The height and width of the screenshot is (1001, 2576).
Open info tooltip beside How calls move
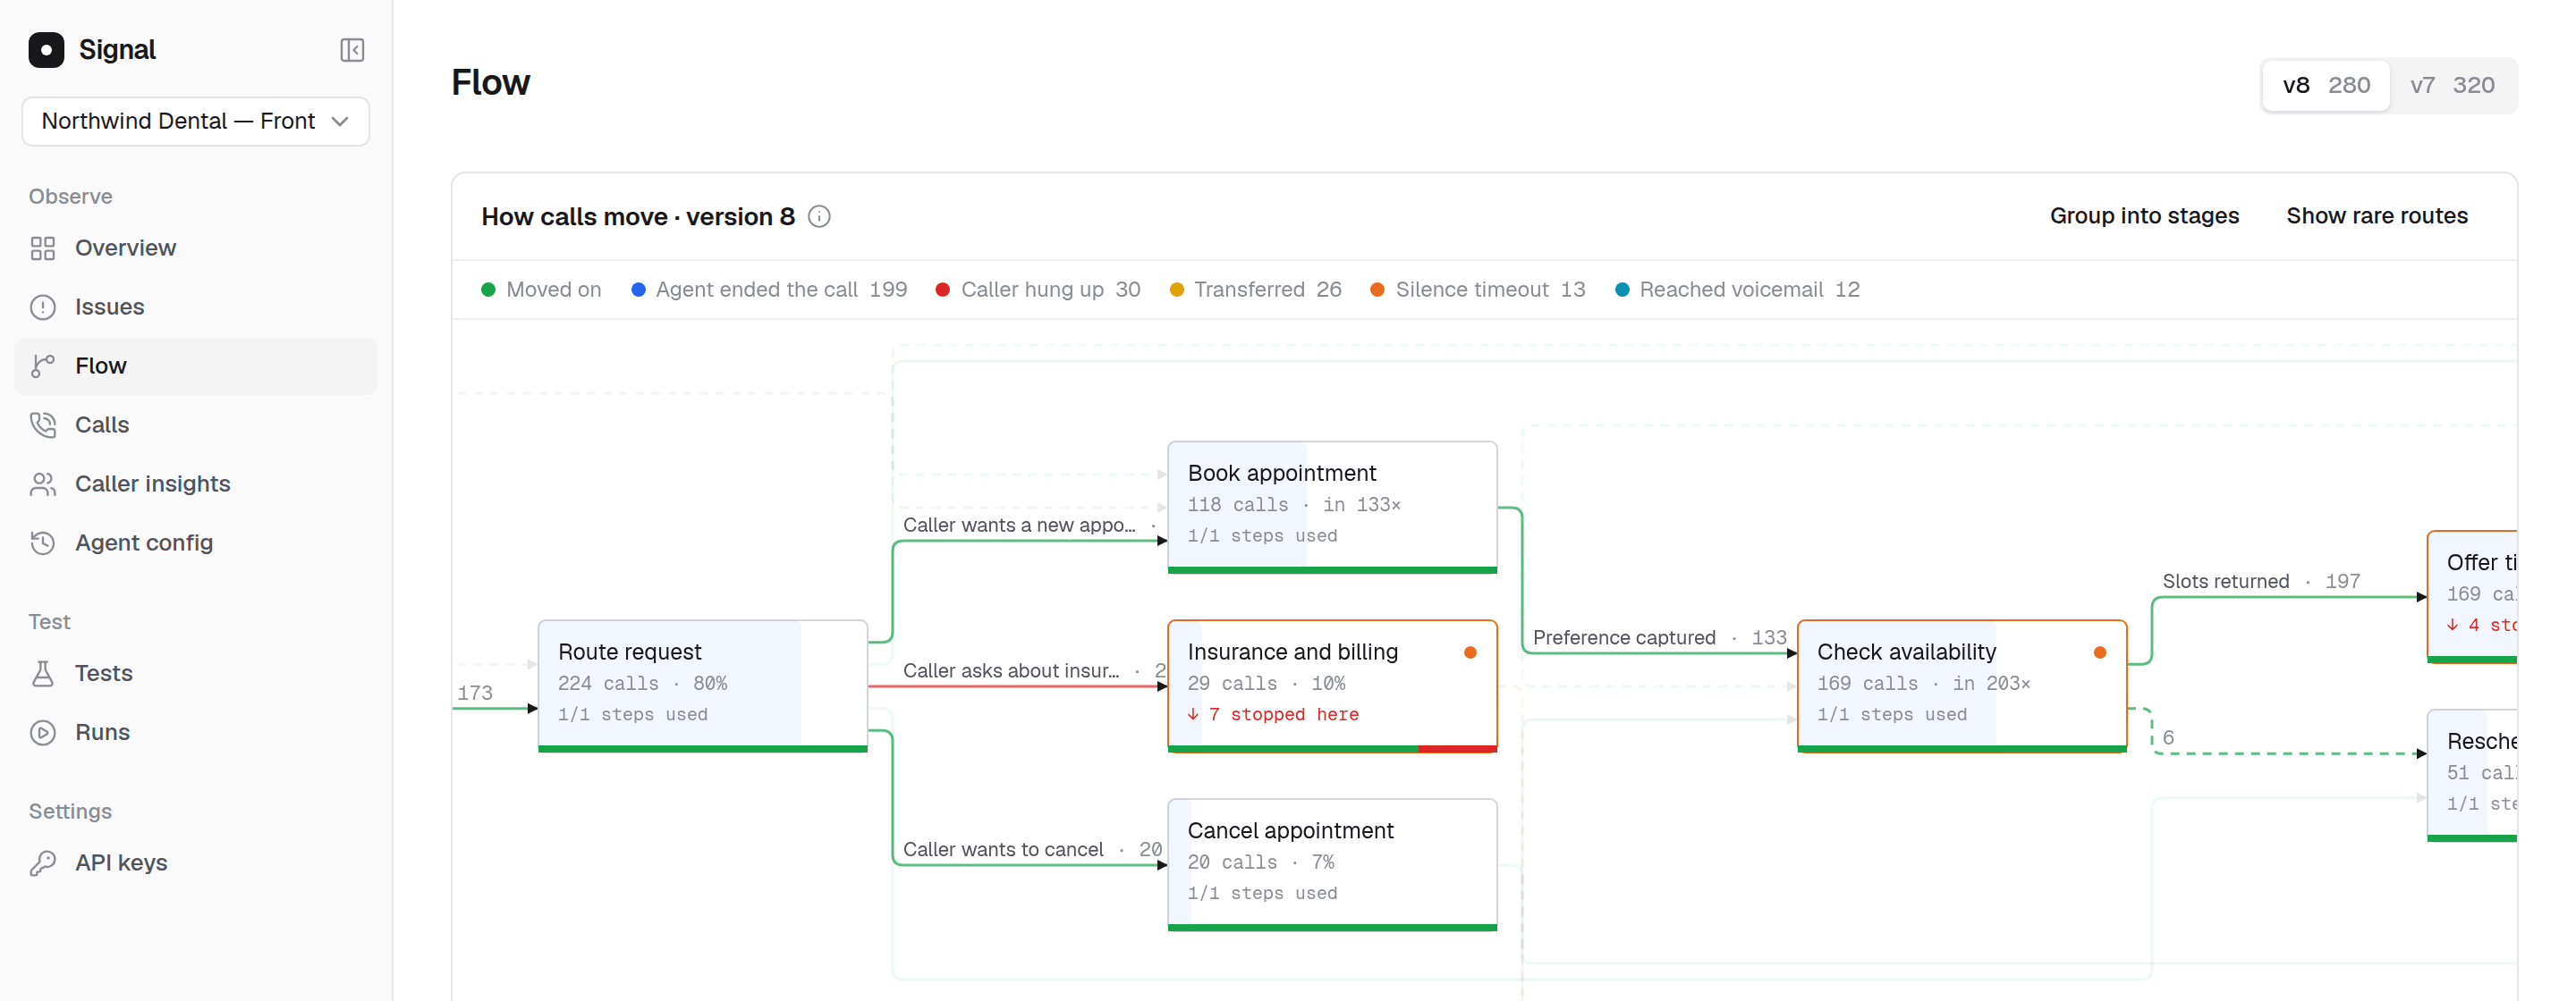(x=819, y=217)
